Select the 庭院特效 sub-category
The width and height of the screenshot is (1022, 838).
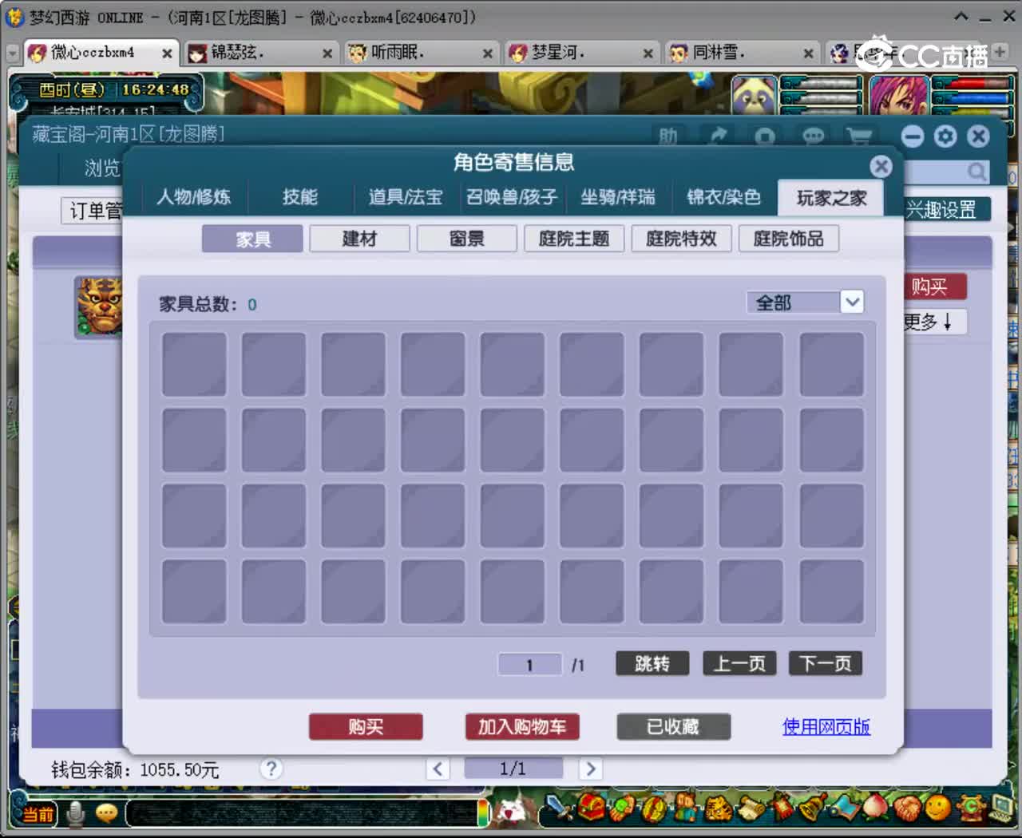[x=681, y=239]
